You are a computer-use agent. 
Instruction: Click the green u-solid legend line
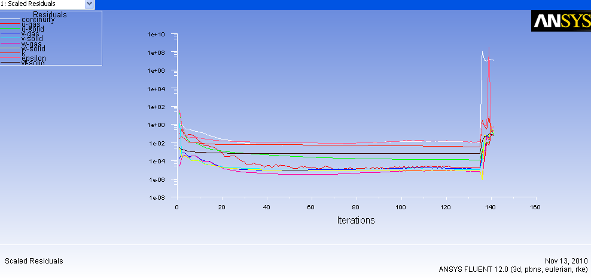click(x=10, y=28)
